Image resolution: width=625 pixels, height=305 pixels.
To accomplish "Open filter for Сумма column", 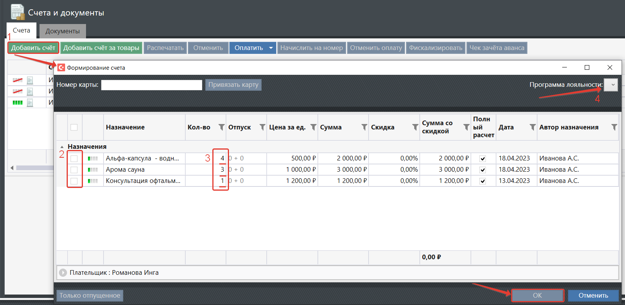I will [364, 127].
